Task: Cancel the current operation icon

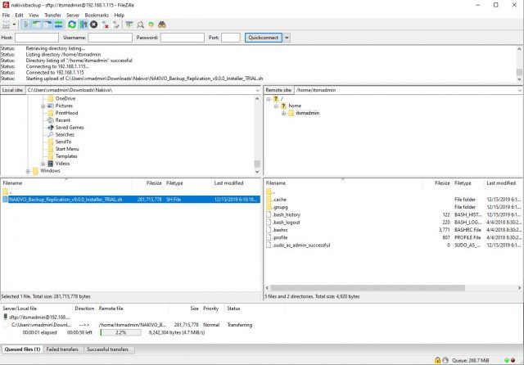Action: (x=94, y=25)
